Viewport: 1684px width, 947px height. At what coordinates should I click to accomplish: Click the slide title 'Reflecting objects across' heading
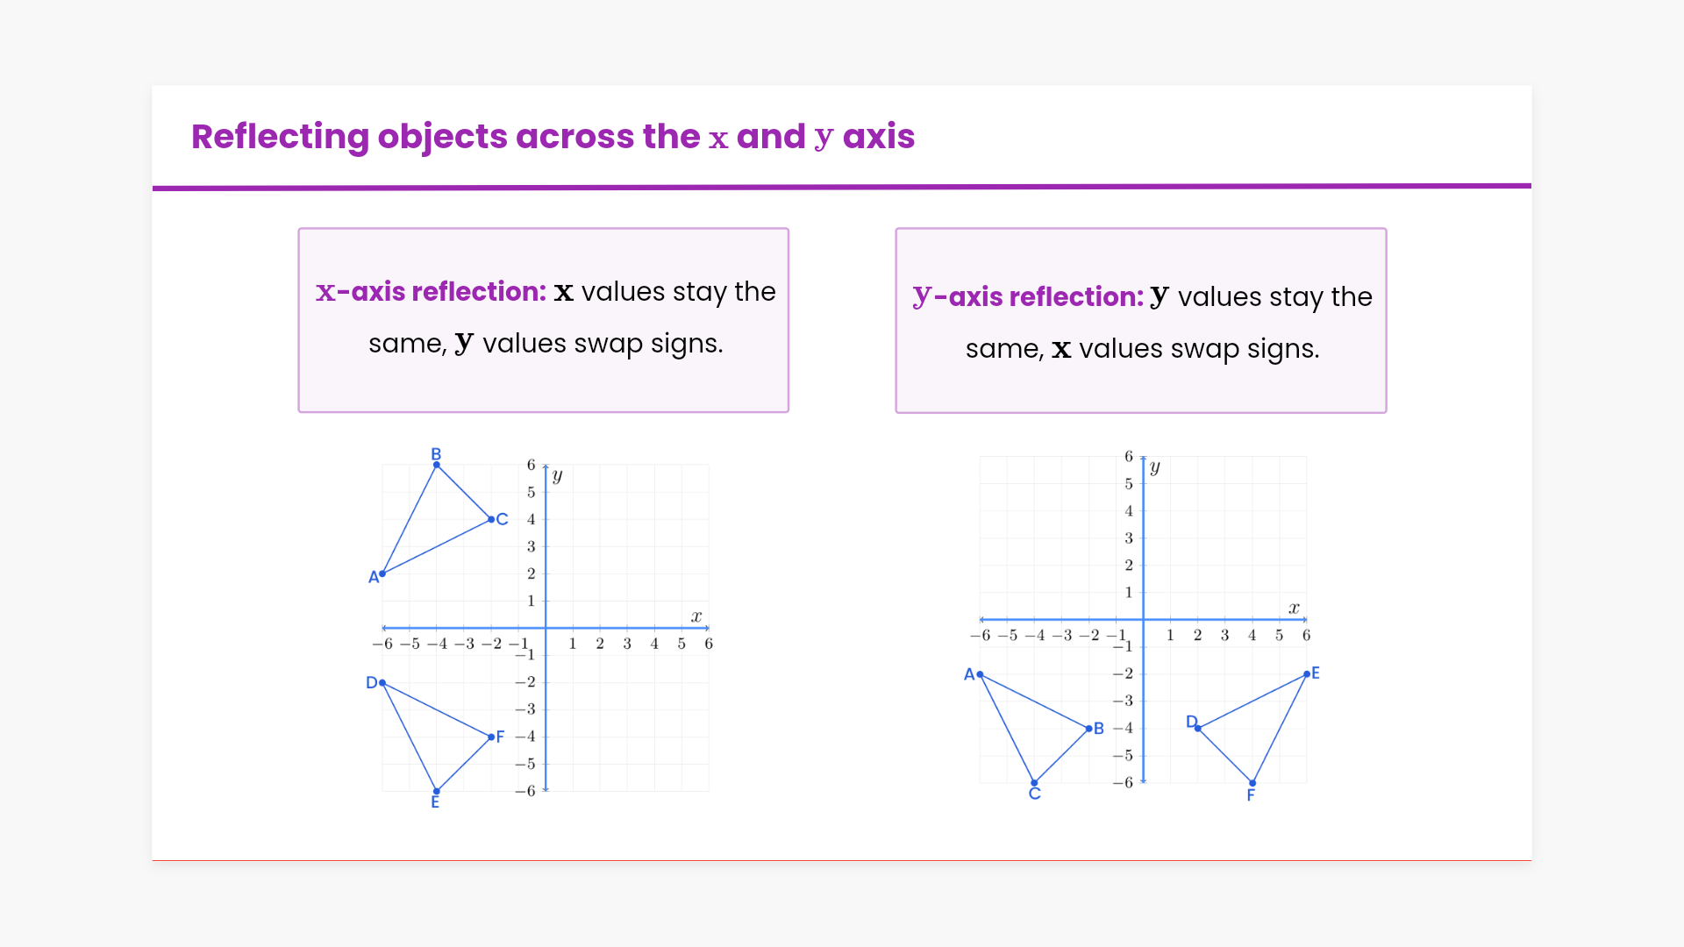[x=553, y=137]
